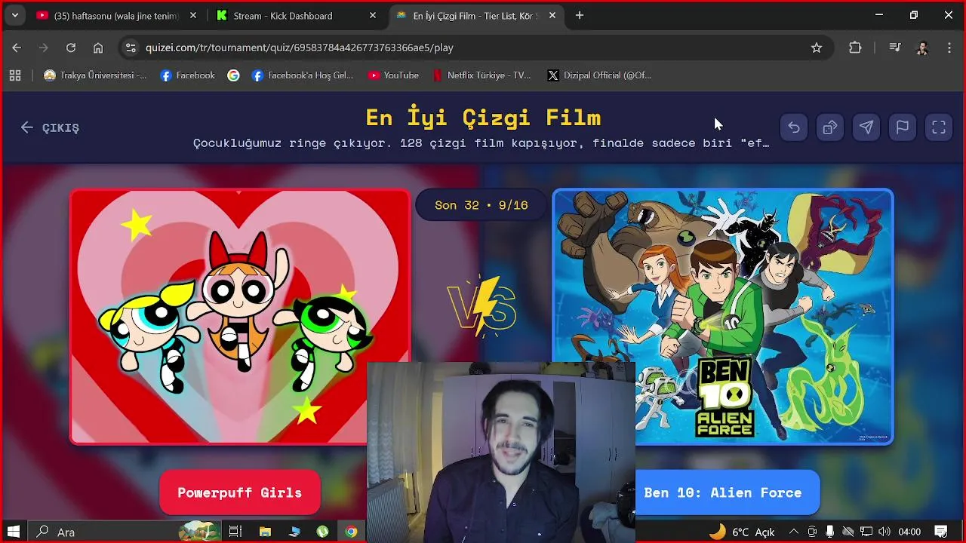Close the Kick Dashboard tab
This screenshot has height=543, width=966.
point(373,15)
